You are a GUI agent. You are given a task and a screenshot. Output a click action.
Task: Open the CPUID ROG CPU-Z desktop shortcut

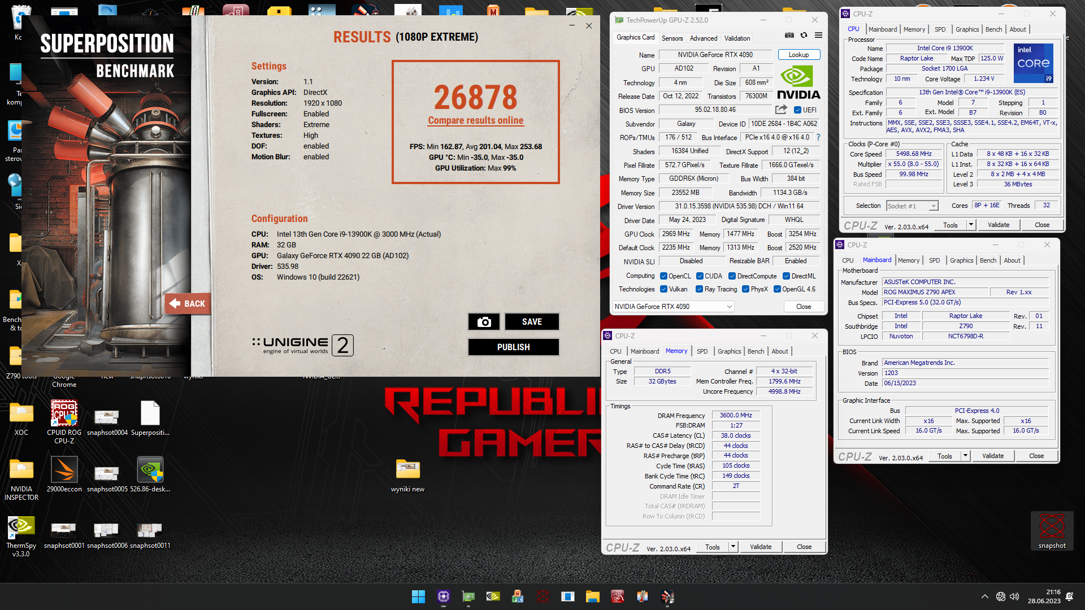pyautogui.click(x=64, y=421)
